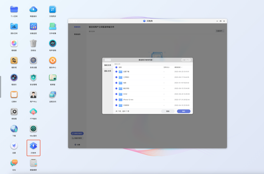This screenshot has width=264, height=174.
Task: Click 新建文件夹 button in dialog
Action: click(x=186, y=60)
